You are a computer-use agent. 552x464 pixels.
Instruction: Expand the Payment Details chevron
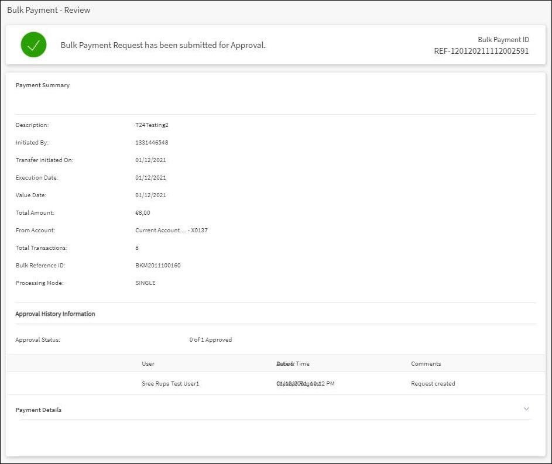pos(526,409)
